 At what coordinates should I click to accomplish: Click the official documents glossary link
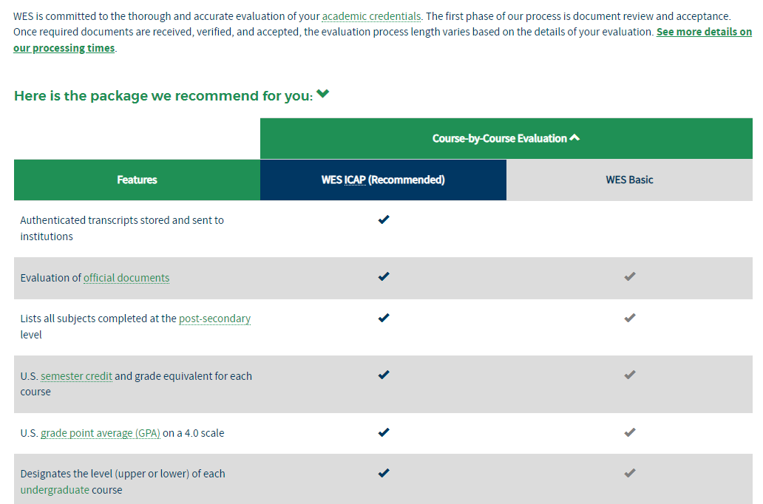(126, 278)
